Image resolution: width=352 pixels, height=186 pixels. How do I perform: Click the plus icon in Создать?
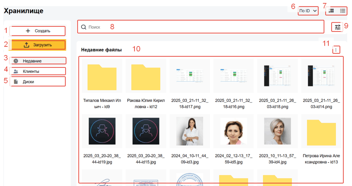(28, 31)
